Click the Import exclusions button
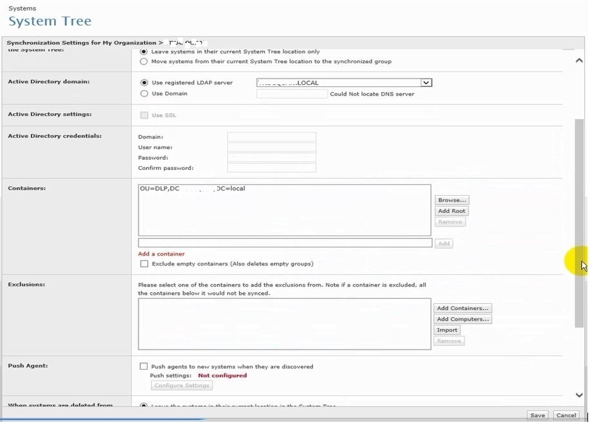This screenshot has height=425, width=590. point(447,330)
